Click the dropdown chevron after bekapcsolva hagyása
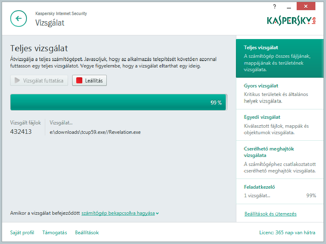 point(157,213)
